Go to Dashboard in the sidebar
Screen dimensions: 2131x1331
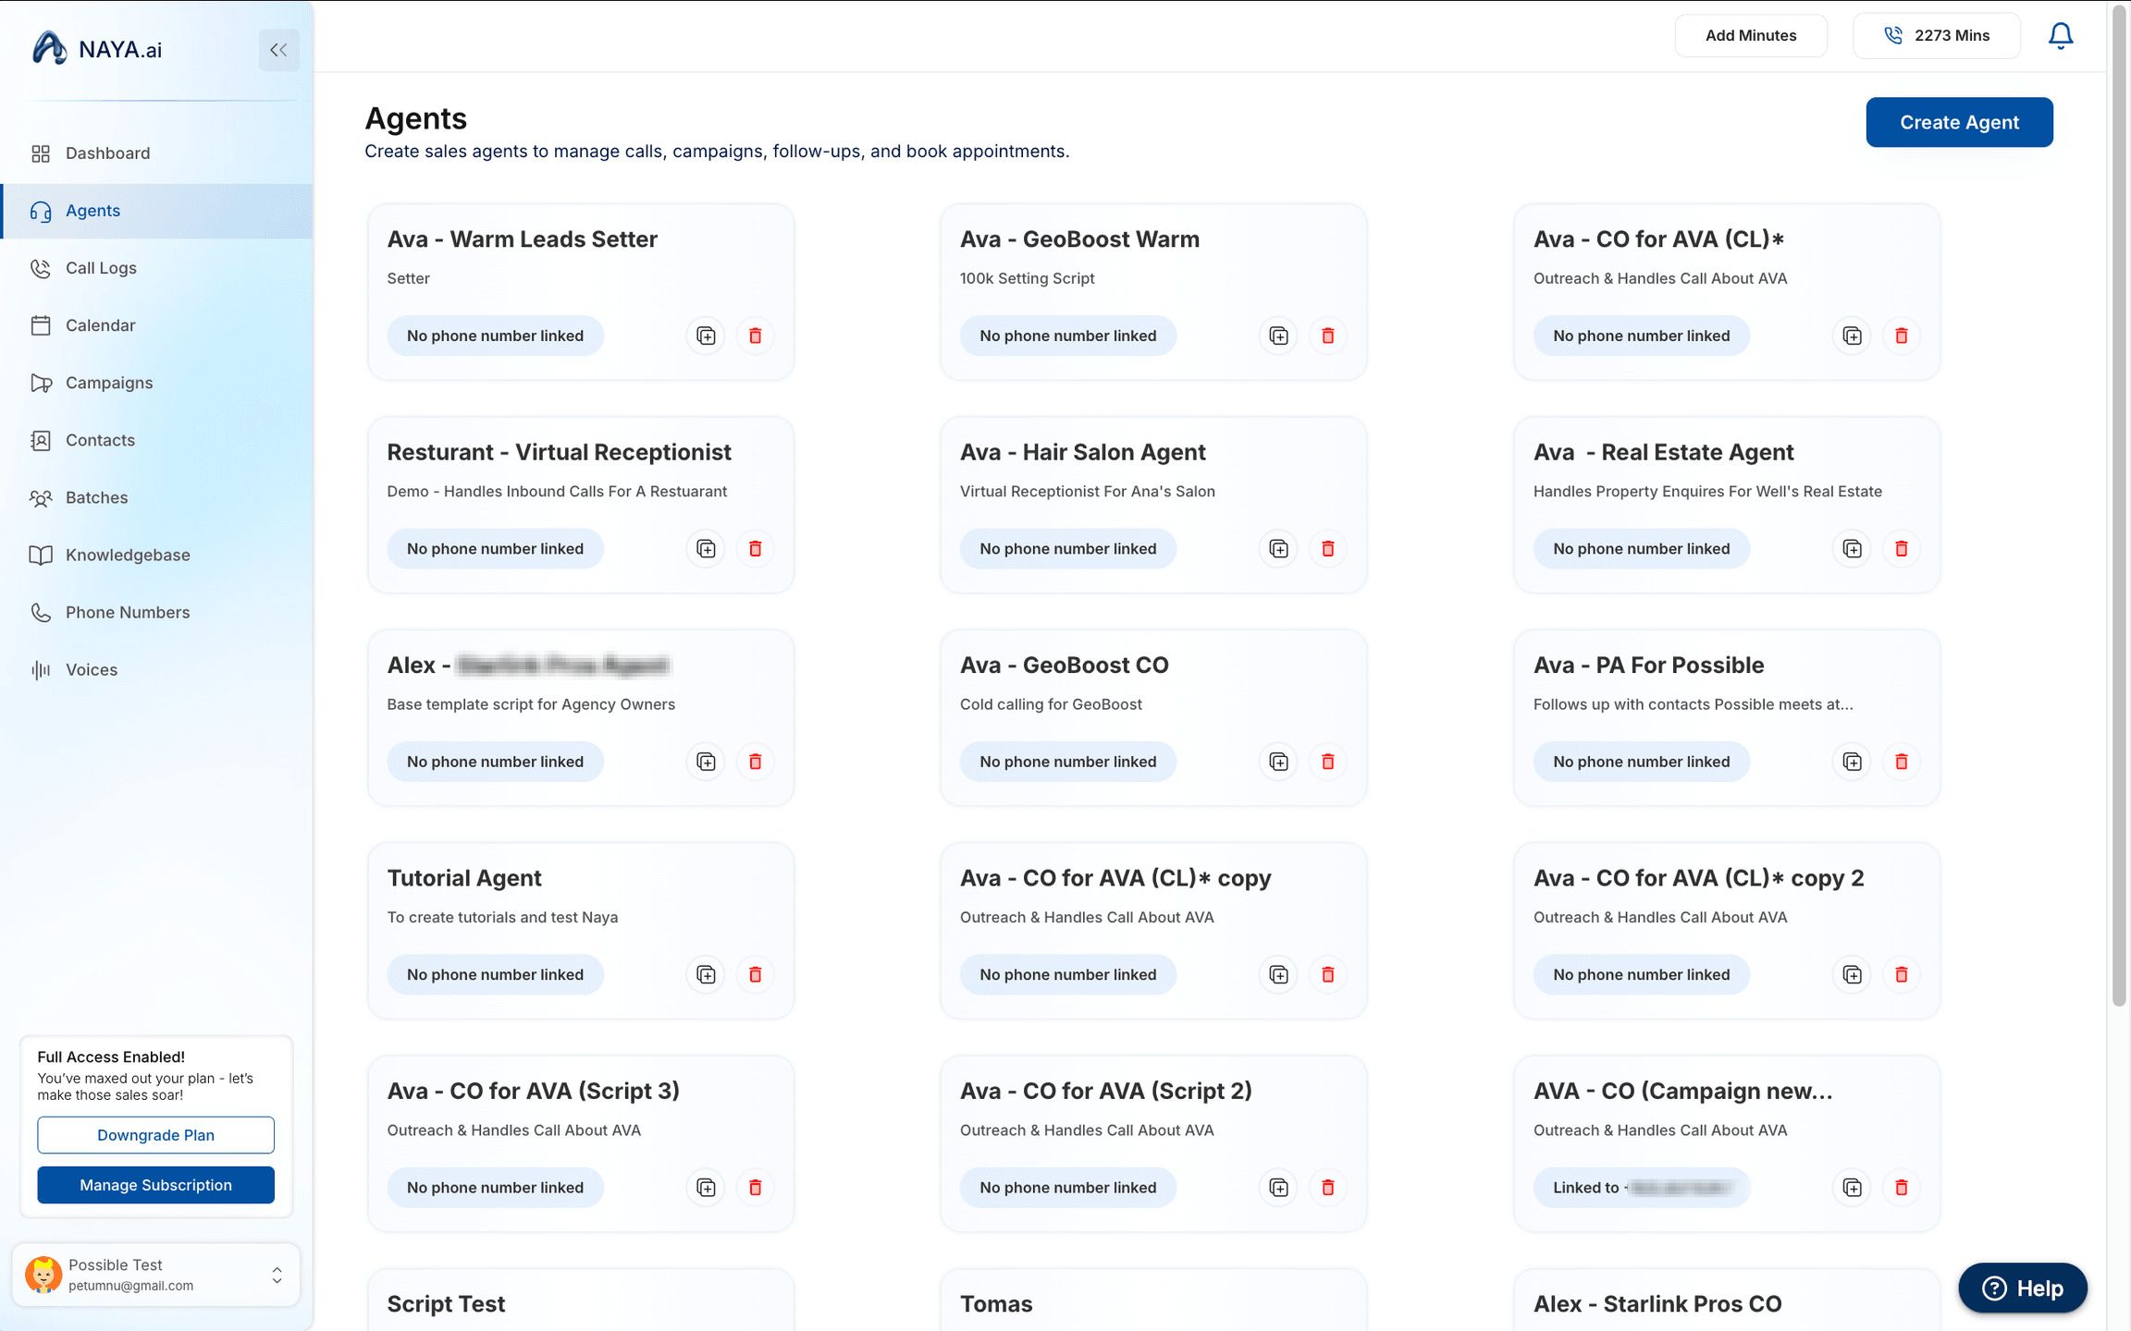(x=157, y=153)
